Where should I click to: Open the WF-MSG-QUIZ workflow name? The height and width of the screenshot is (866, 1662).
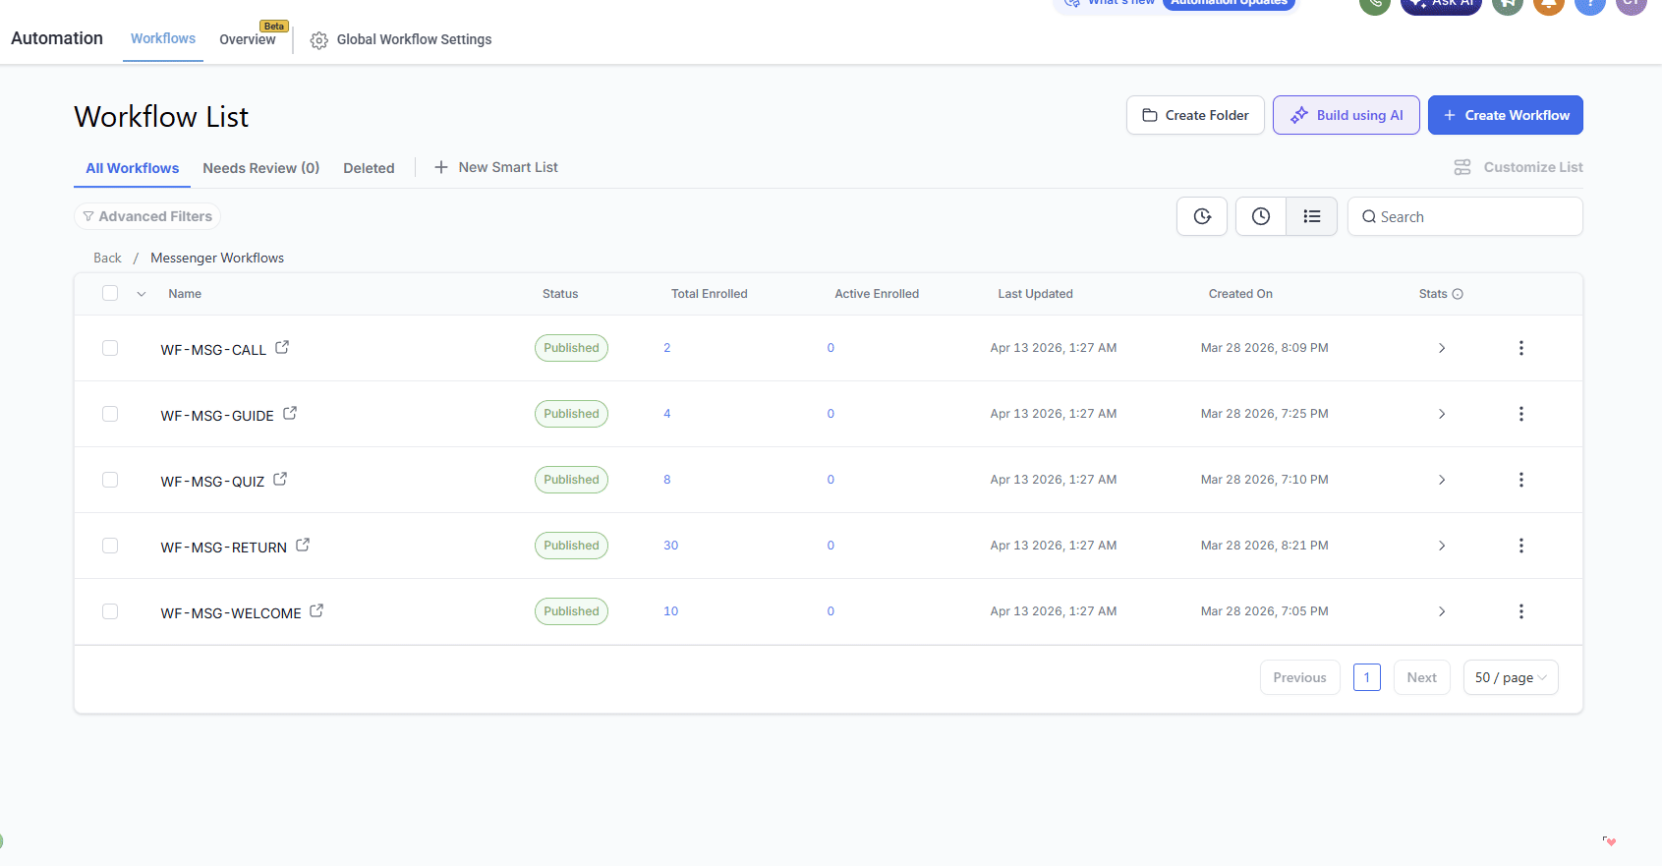pyautogui.click(x=212, y=482)
